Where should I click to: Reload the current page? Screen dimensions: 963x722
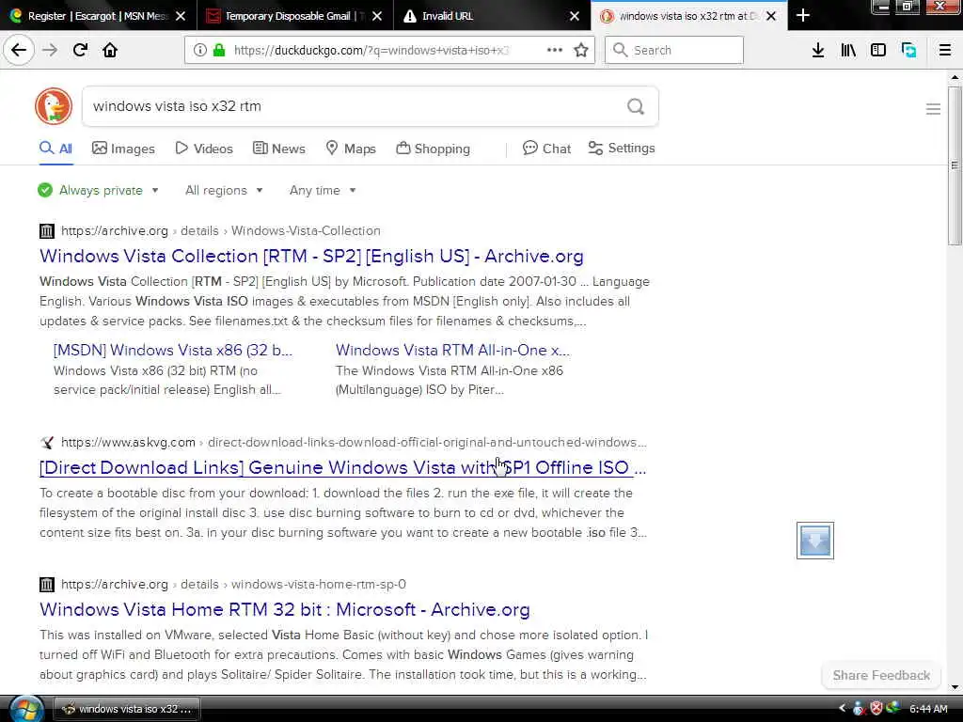[80, 50]
